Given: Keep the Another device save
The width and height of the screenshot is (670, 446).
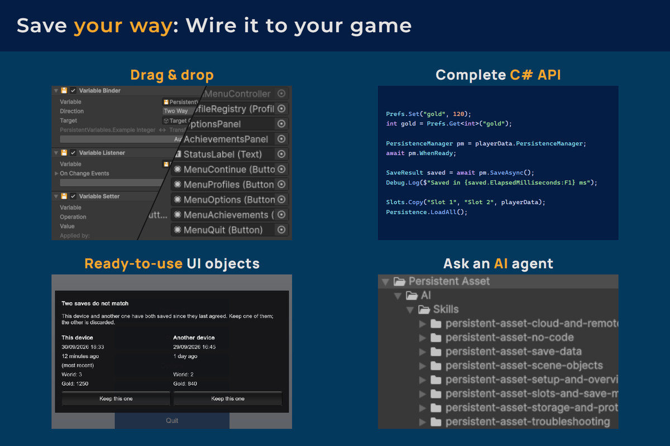Looking at the screenshot, I should pyautogui.click(x=228, y=399).
